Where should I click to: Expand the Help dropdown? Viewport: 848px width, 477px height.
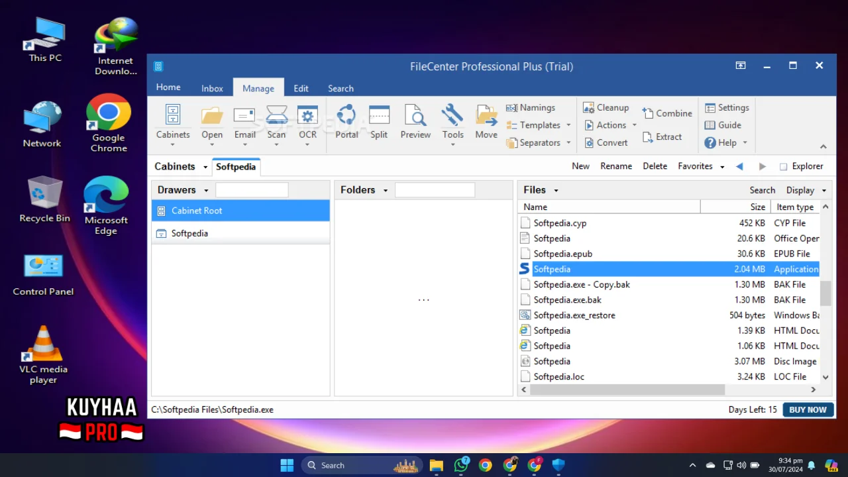pyautogui.click(x=745, y=142)
